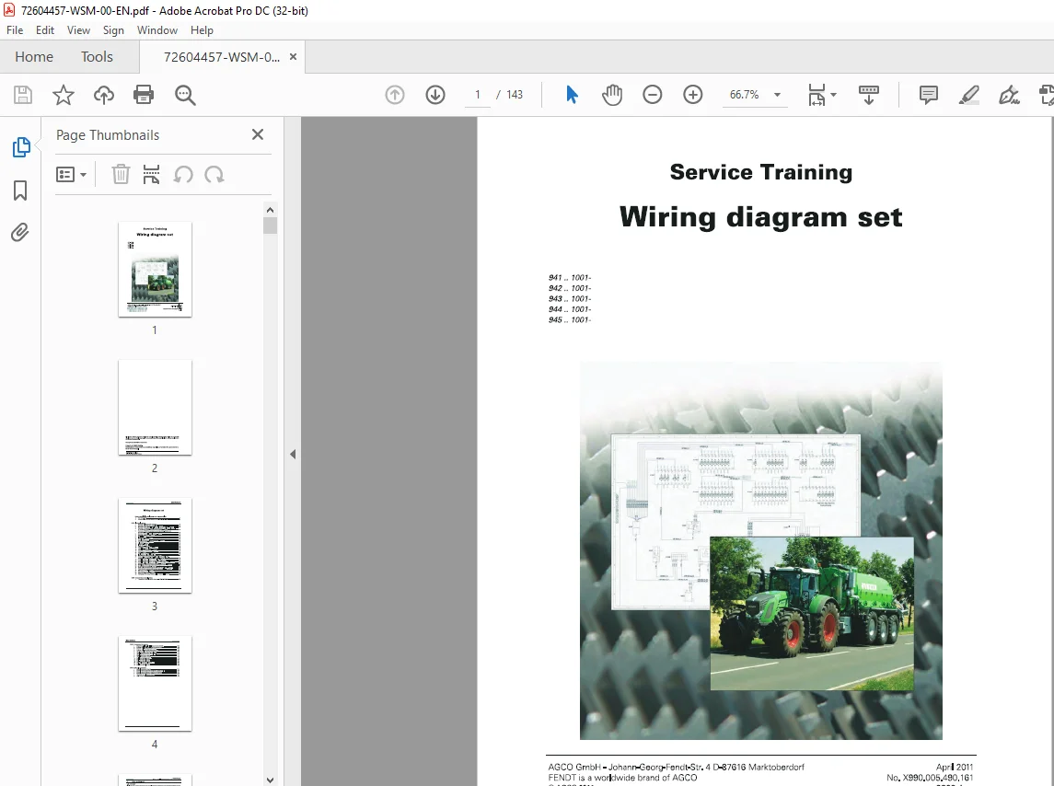Go to the Home view
This screenshot has height=786, width=1054.
pos(34,57)
